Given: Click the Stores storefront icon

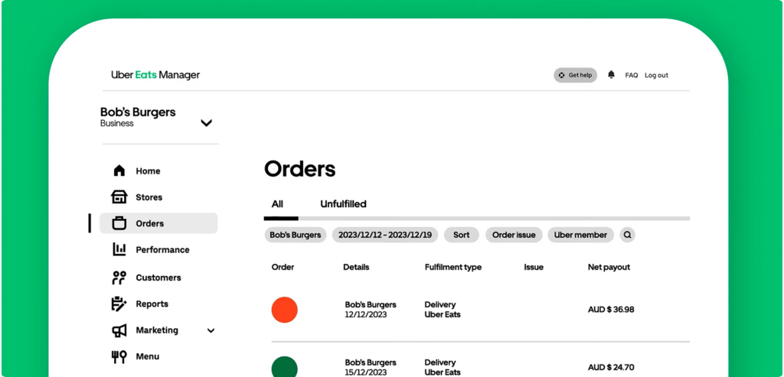Looking at the screenshot, I should 119,197.
